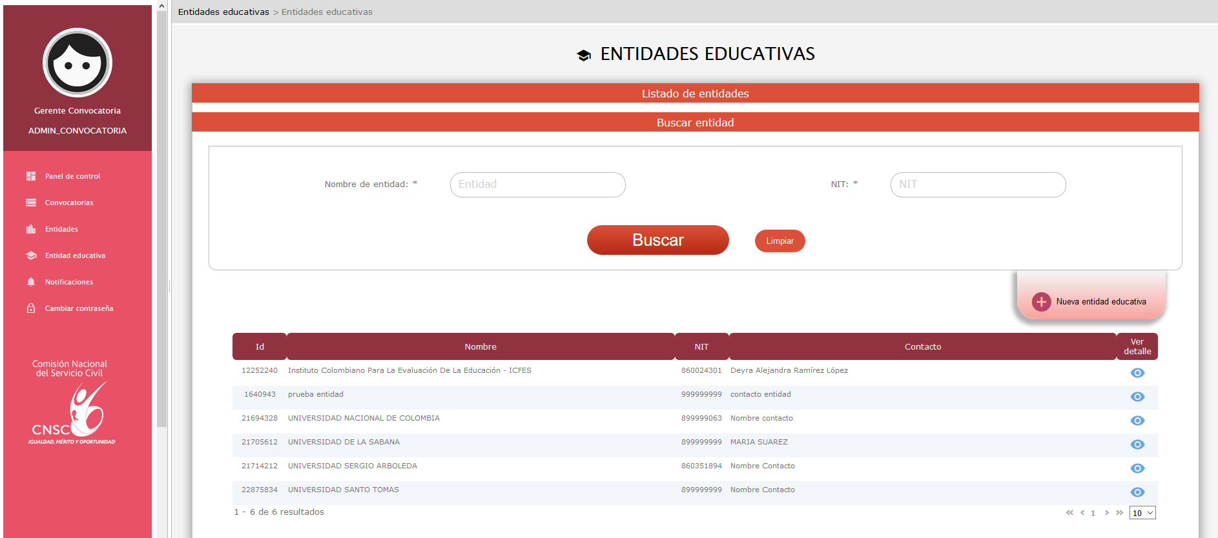Viewport: 1218px width, 538px height.
Task: Focus the NIT input field
Action: click(x=978, y=184)
